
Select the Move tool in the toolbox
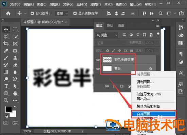click(x=6, y=29)
